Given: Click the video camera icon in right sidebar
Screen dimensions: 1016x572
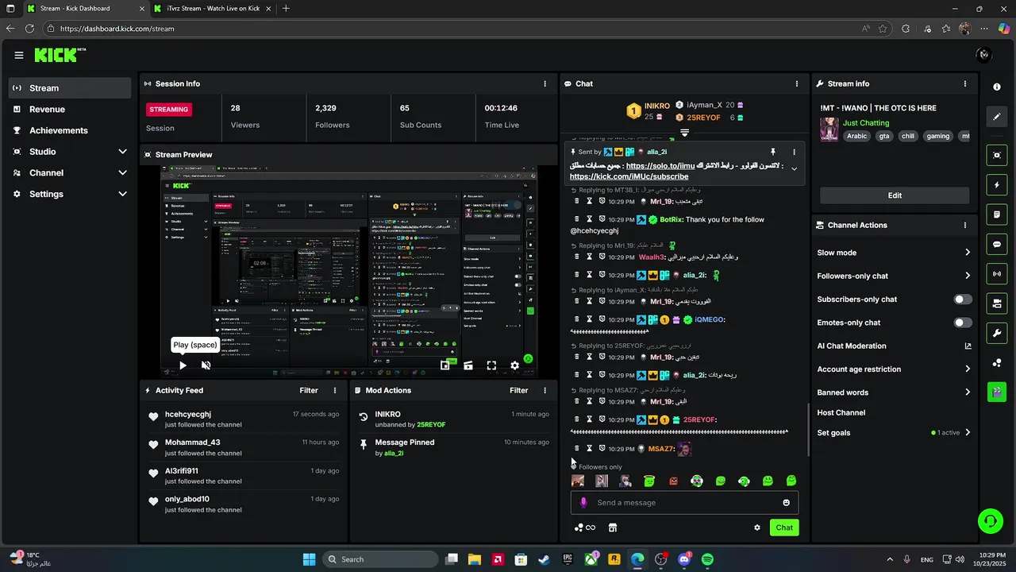Looking at the screenshot, I should click(997, 303).
